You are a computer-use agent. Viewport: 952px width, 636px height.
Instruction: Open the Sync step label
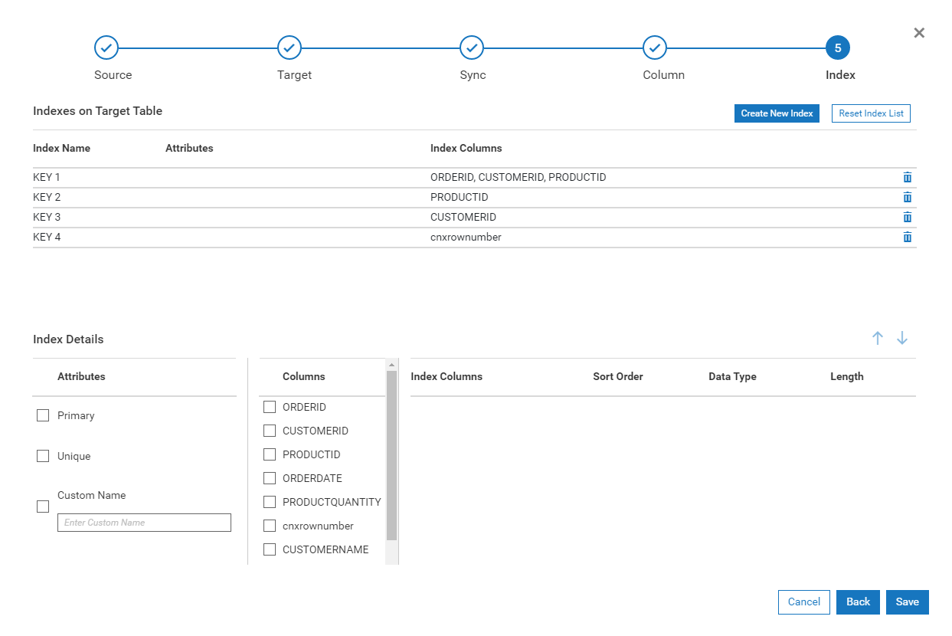[473, 75]
